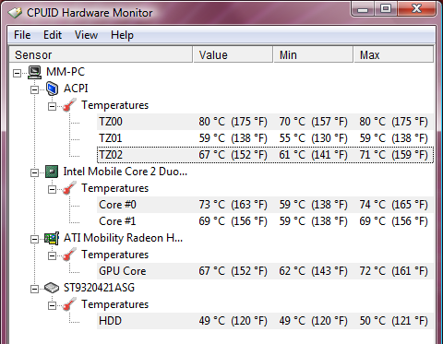Click the thermometer icon under ACPI
The height and width of the screenshot is (344, 443).
[x=69, y=105]
